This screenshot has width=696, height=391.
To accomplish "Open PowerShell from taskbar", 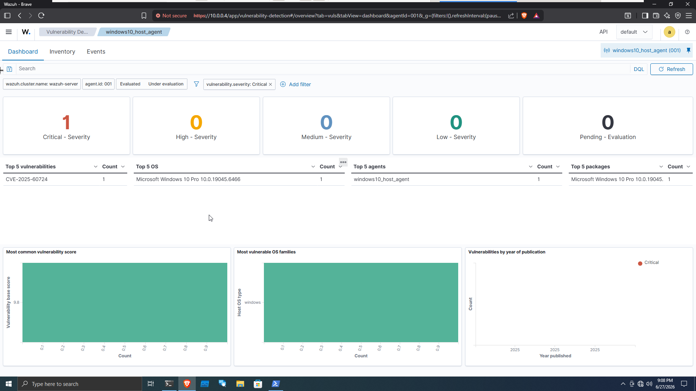I will 275,384.
